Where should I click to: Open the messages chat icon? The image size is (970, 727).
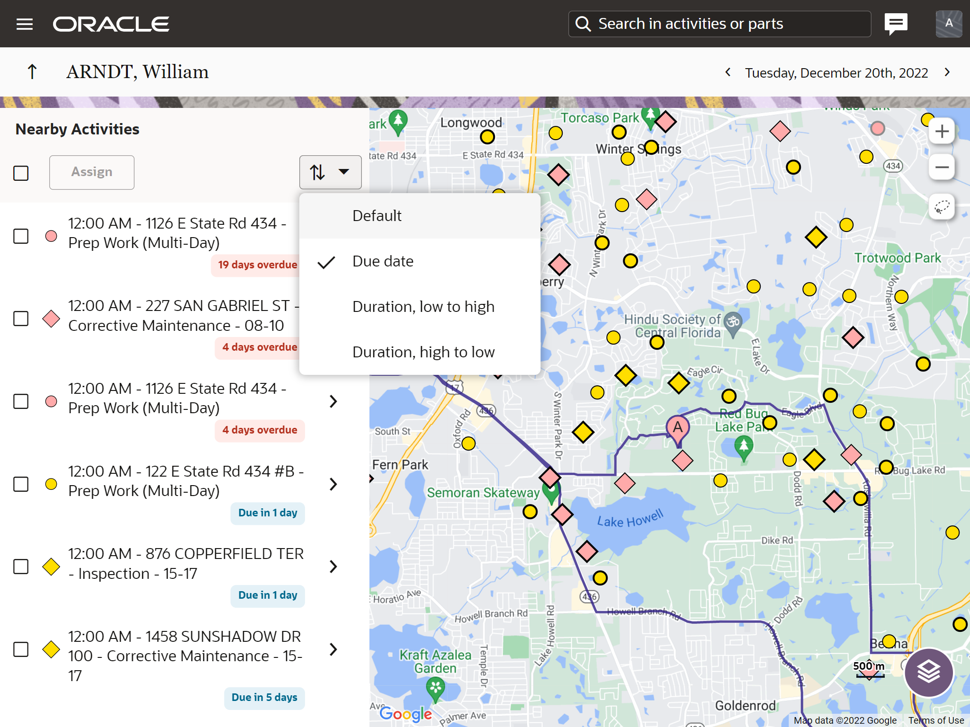(896, 23)
